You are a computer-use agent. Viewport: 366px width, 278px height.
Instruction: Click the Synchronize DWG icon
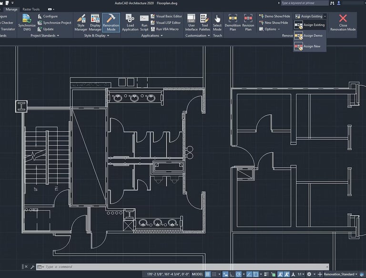pyautogui.click(x=27, y=18)
